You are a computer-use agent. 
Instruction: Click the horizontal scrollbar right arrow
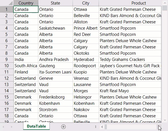coord(160,127)
